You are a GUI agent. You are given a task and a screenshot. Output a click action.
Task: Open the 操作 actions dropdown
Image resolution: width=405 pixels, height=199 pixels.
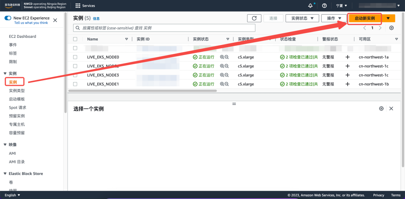point(334,18)
